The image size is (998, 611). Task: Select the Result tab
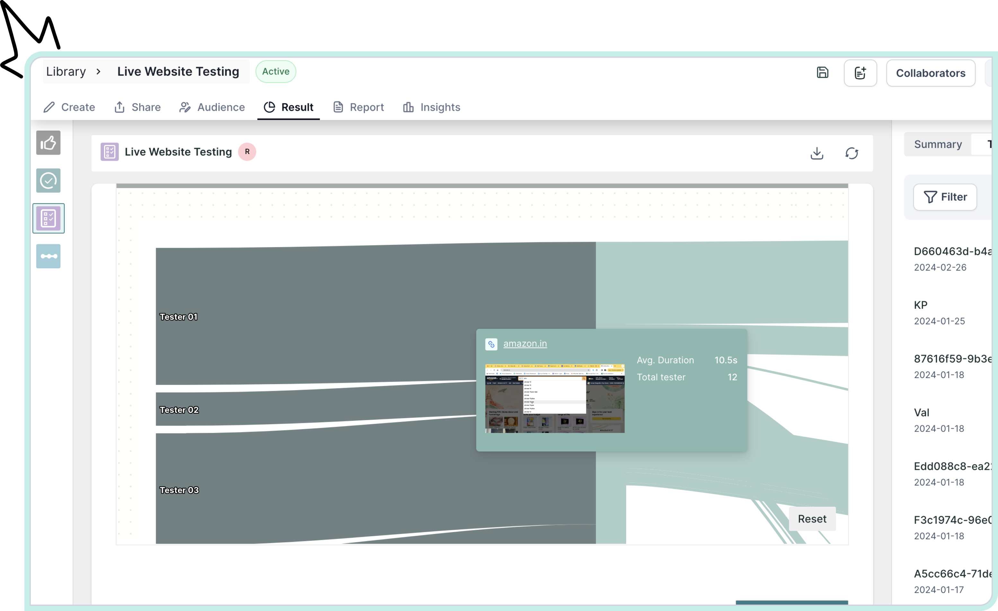click(x=288, y=107)
